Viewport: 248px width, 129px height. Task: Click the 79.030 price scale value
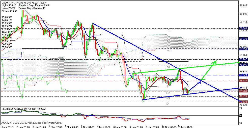point(243,105)
